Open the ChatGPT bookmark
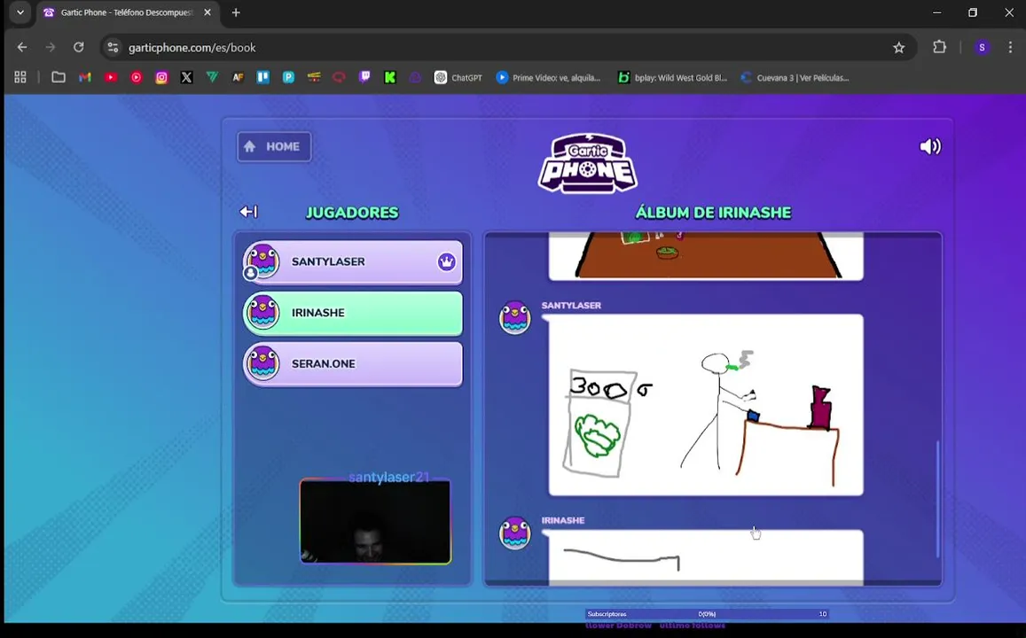1026x638 pixels. click(458, 77)
